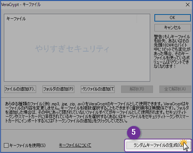Click the キャンセル button
This screenshot has width=193, height=153.
click(172, 28)
